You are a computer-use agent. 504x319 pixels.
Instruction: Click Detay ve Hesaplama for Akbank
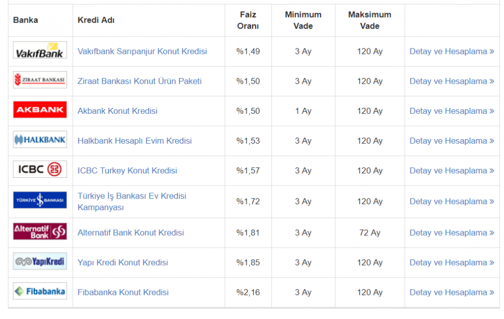pyautogui.click(x=452, y=111)
